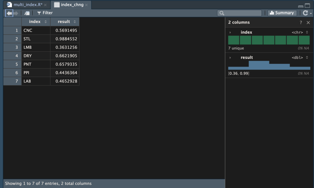
Task: Select row number 4 header
Action: tap(12, 56)
